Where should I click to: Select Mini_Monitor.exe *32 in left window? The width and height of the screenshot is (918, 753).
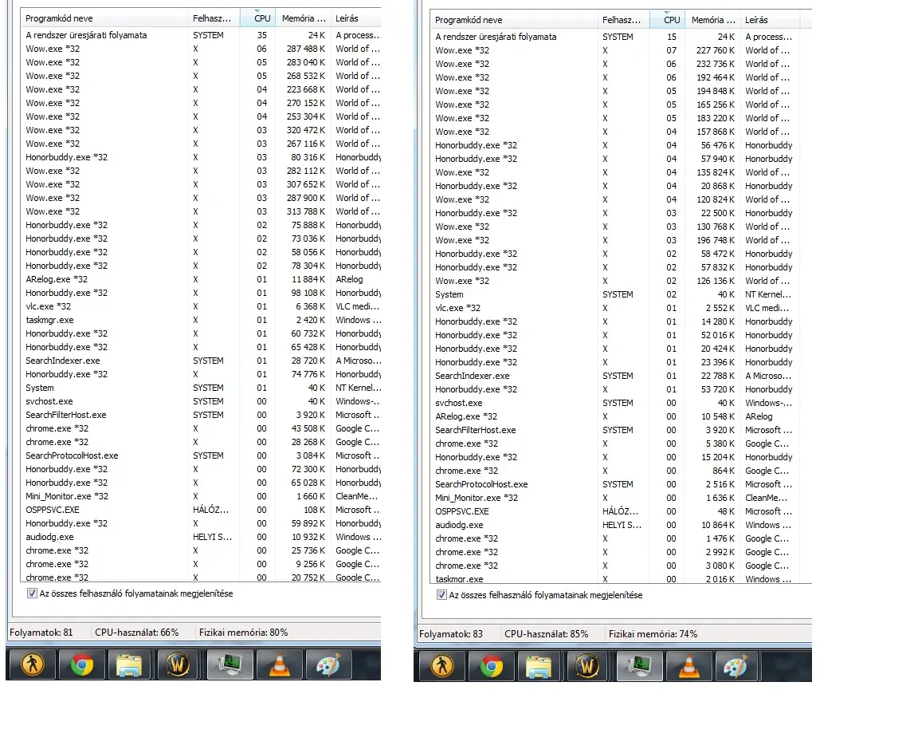pyautogui.click(x=201, y=496)
